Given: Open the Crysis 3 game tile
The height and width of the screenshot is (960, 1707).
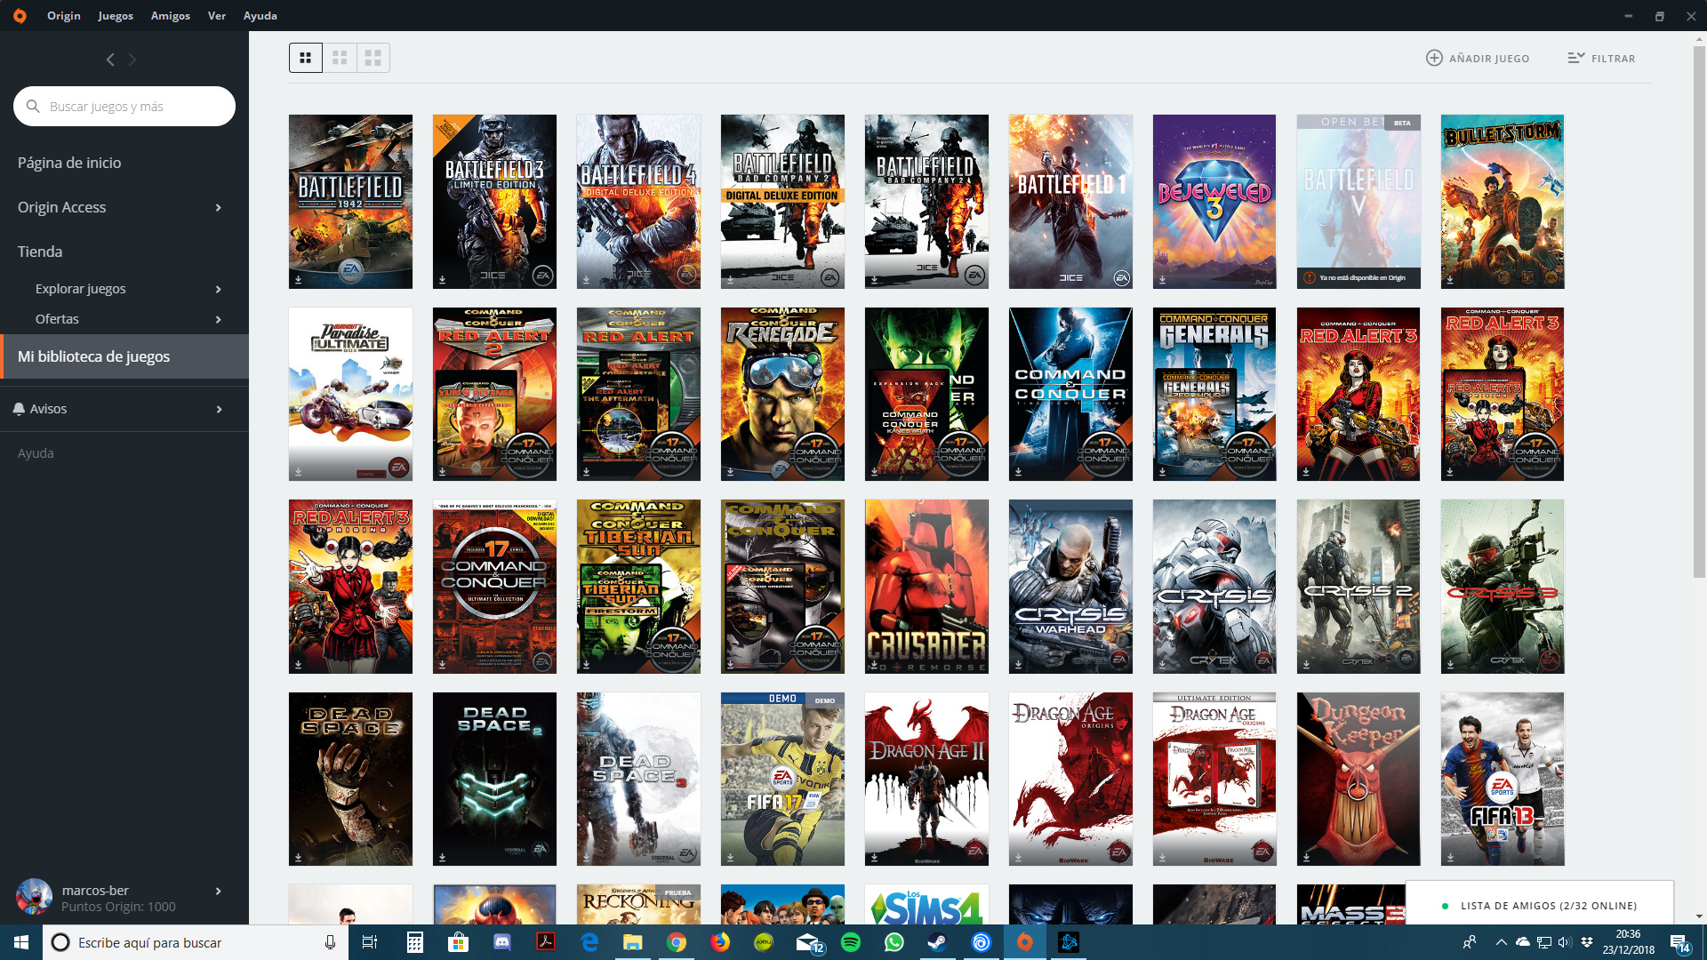Looking at the screenshot, I should tap(1503, 587).
